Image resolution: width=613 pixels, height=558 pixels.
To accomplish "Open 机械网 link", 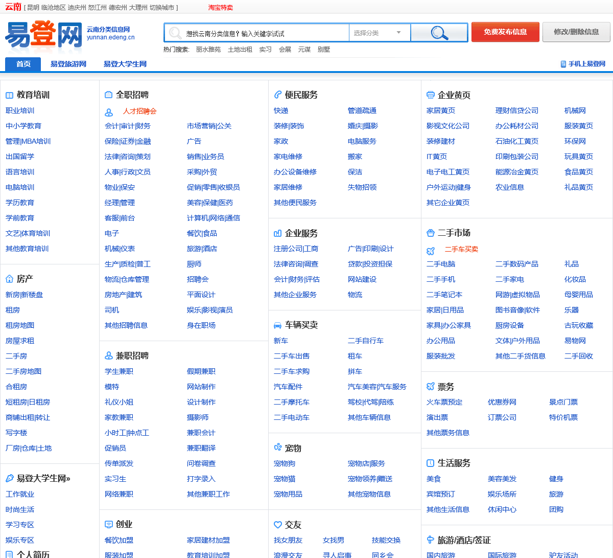I will [x=575, y=110].
